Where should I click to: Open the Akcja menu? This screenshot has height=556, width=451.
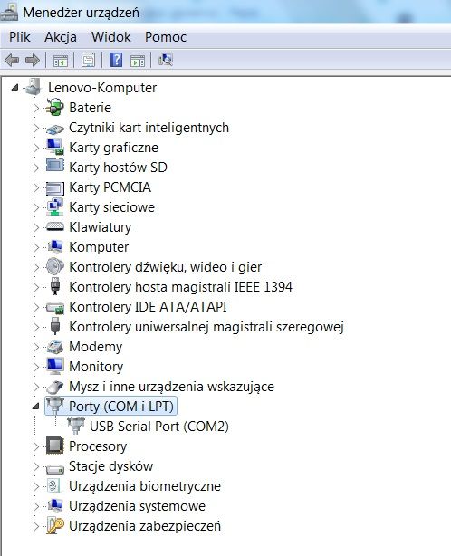click(61, 37)
